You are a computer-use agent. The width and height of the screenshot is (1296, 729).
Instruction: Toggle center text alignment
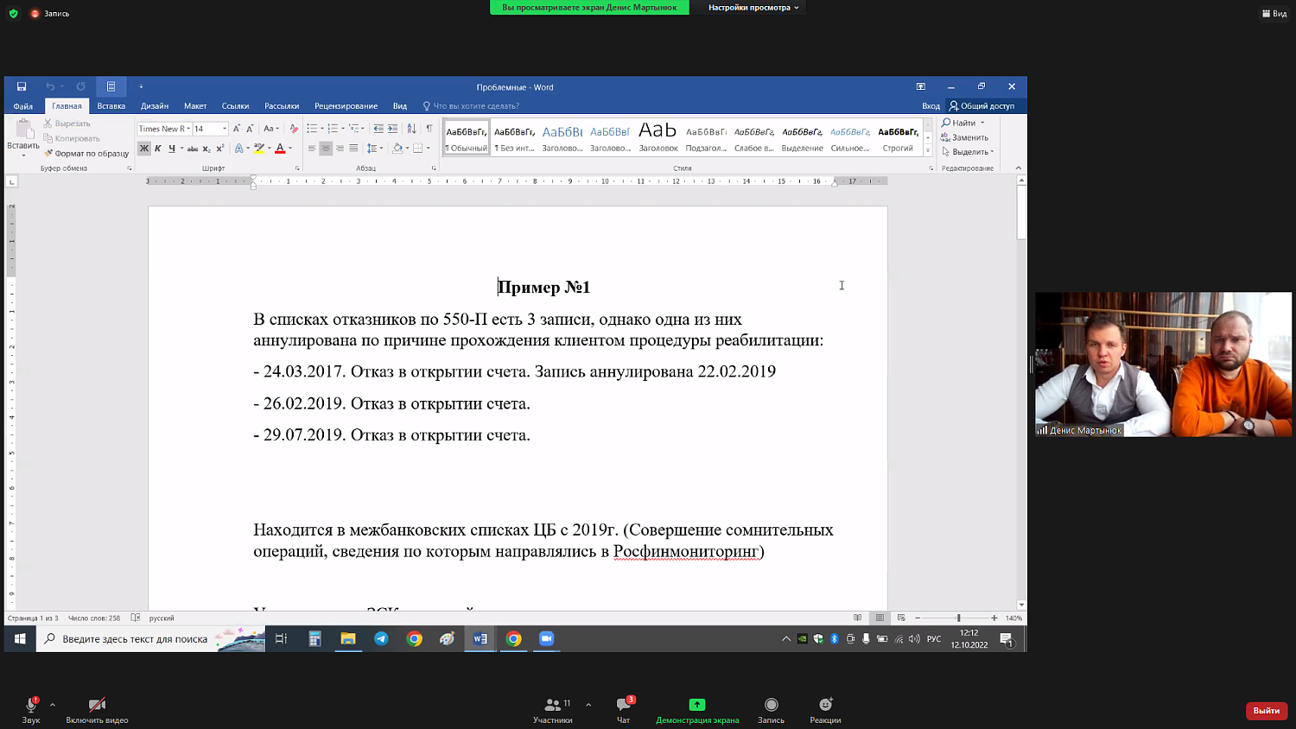[326, 149]
